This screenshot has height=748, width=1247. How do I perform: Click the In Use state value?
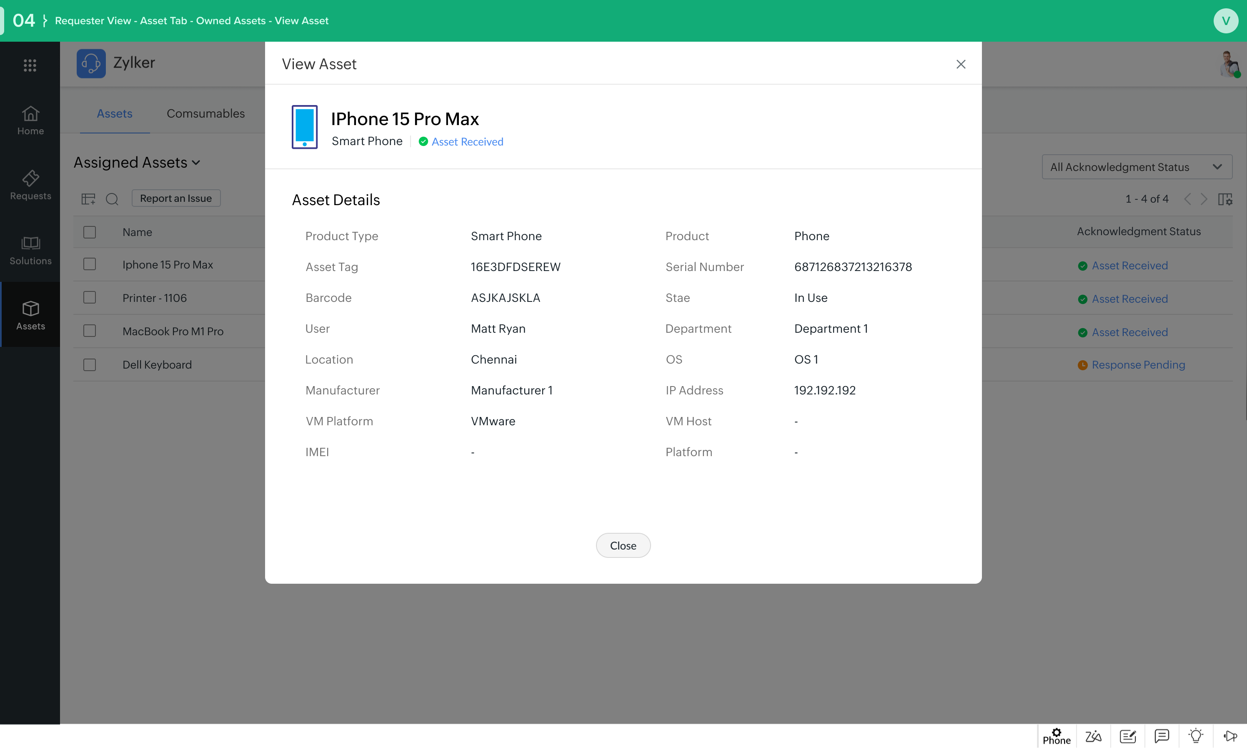811,297
